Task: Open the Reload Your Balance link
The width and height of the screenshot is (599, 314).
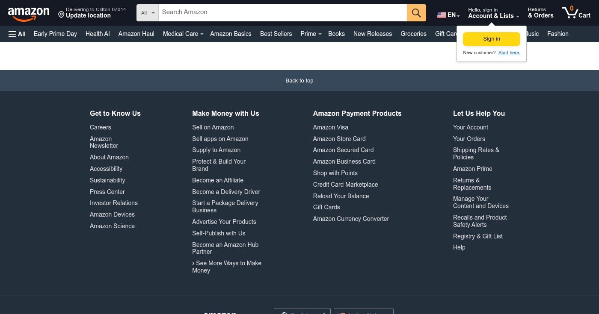Action: pos(341,196)
